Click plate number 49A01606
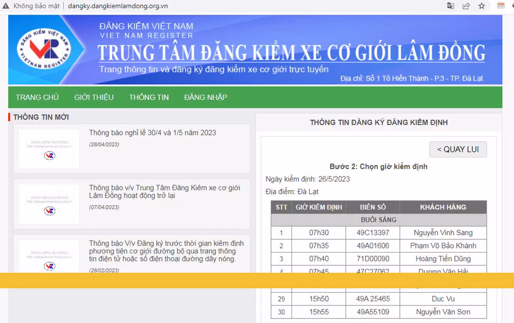 point(373,246)
